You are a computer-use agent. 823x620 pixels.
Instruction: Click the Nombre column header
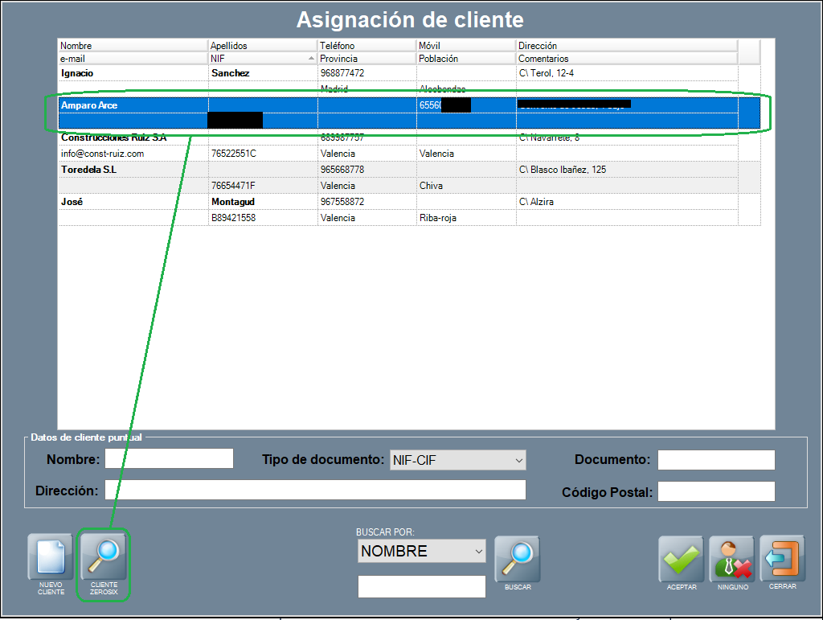[x=133, y=46]
